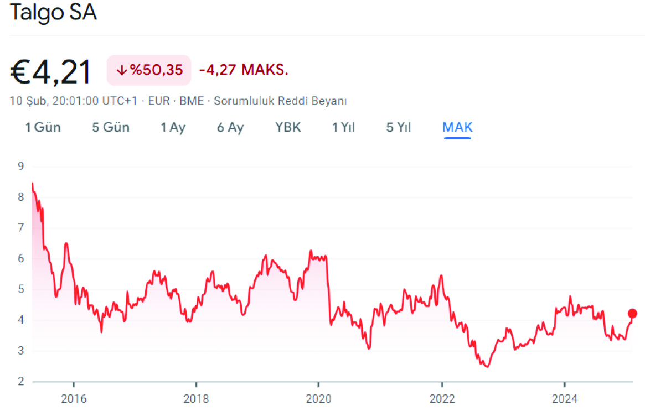The width and height of the screenshot is (645, 411).
Task: Click the y-axis value 9
Action: pos(21,167)
